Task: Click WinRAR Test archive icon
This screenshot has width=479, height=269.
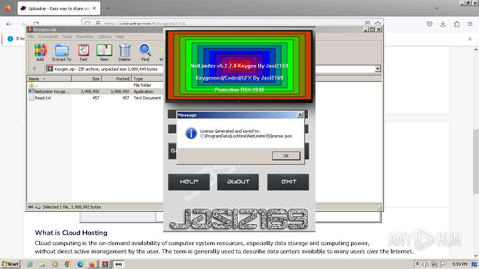Action: point(83,53)
